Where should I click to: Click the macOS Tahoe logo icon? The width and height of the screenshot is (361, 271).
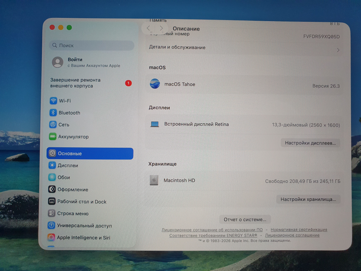tap(155, 84)
